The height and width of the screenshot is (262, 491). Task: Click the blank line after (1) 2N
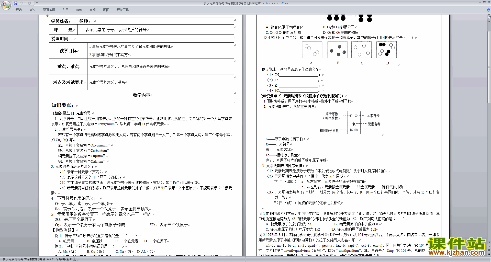(x=299, y=75)
